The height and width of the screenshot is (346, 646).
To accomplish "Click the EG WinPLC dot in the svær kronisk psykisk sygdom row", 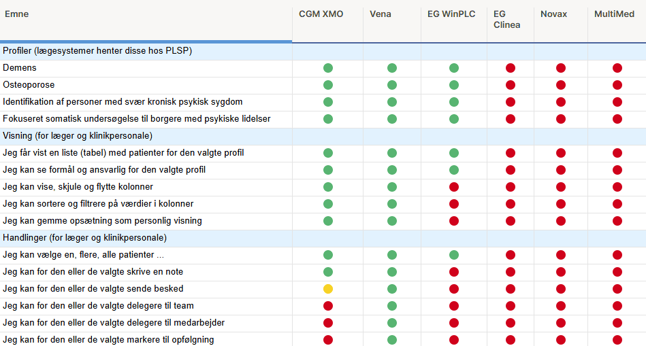I will (x=453, y=102).
